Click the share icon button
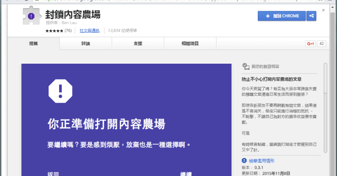The width and height of the screenshot is (337, 176). pos(312,16)
